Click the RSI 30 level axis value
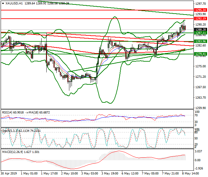 click(196, 122)
